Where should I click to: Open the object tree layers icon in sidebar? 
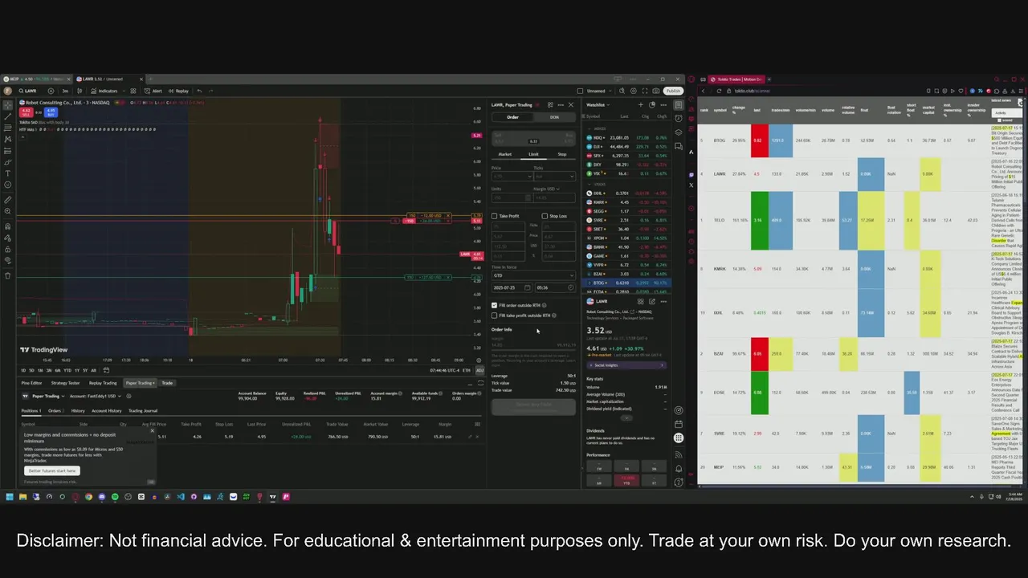point(679,132)
